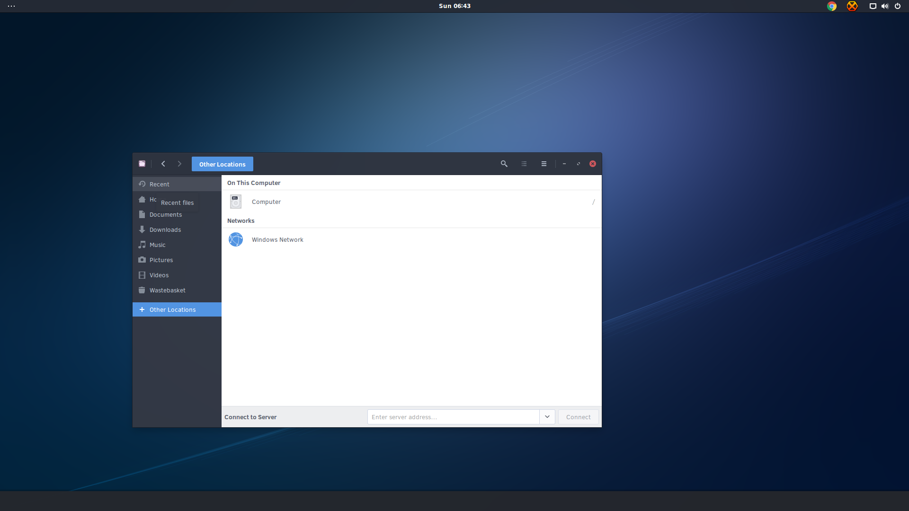Image resolution: width=909 pixels, height=511 pixels.
Task: Expand recent servers dropdown arrow
Action: point(547,417)
